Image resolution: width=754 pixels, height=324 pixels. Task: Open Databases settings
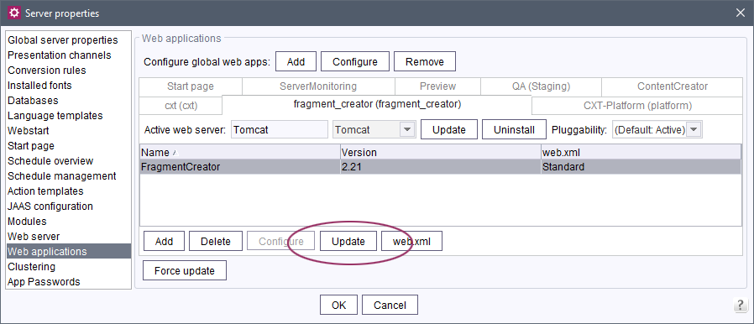pyautogui.click(x=68, y=101)
